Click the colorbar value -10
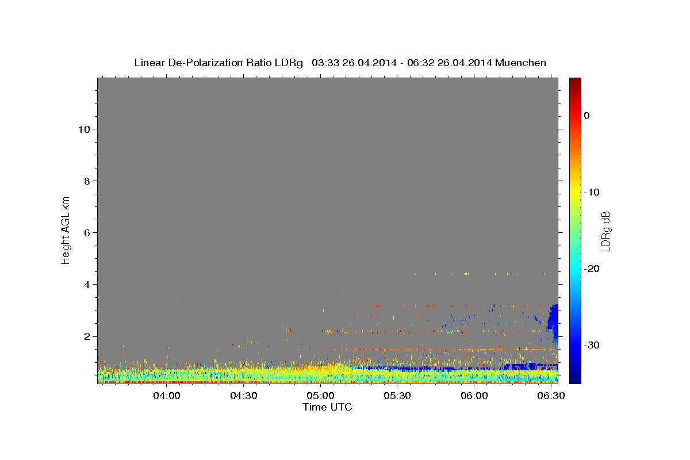The image size is (690, 460). point(592,192)
